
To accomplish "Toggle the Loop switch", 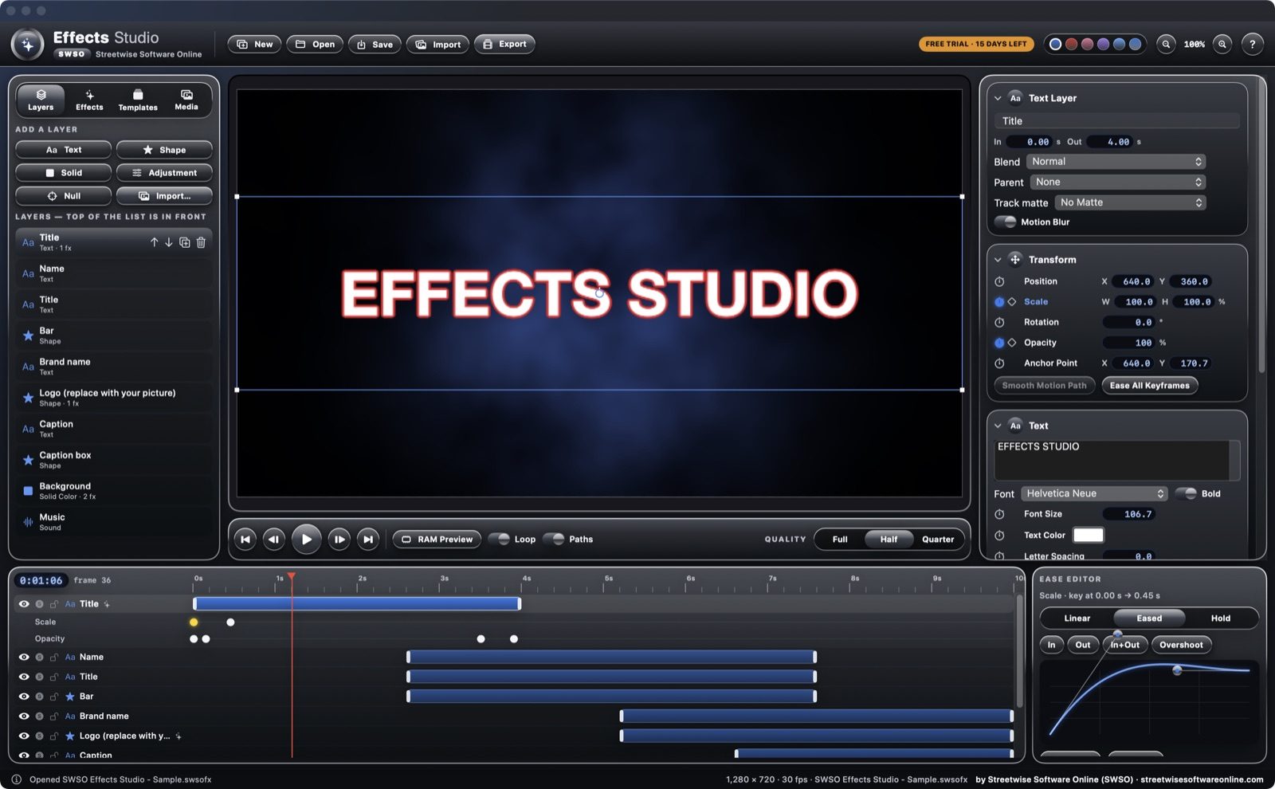I will [499, 540].
